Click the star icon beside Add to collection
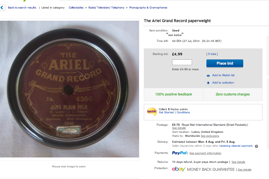Image resolution: width=269 pixels, height=179 pixels. [208, 83]
